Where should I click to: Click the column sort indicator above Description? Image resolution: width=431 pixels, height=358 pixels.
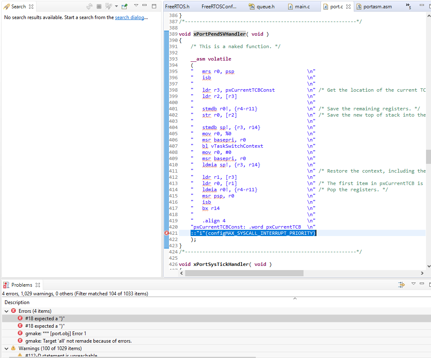coord(295,298)
